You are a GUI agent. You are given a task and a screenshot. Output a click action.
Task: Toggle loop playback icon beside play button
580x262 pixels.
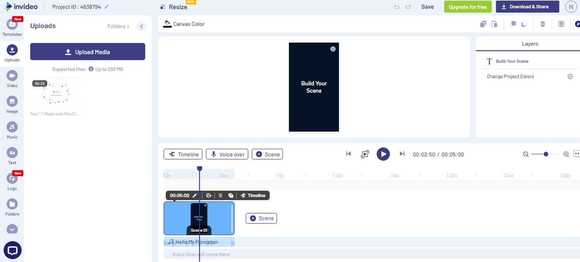pyautogui.click(x=365, y=154)
